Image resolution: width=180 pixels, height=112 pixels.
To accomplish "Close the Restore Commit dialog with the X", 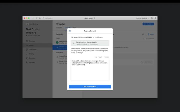I will [70, 31].
